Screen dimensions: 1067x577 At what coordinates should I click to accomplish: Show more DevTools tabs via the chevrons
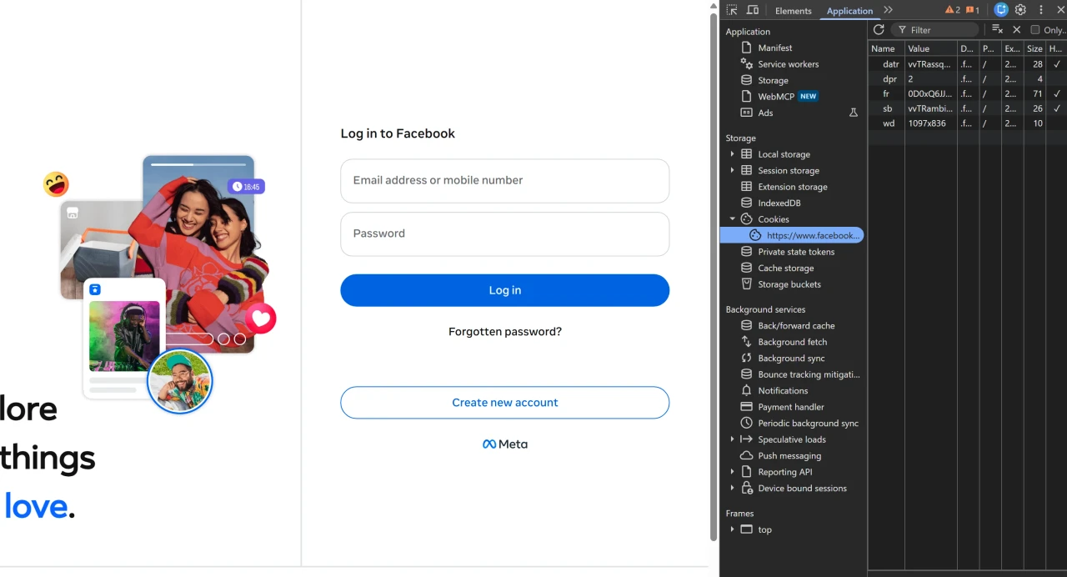(x=889, y=10)
